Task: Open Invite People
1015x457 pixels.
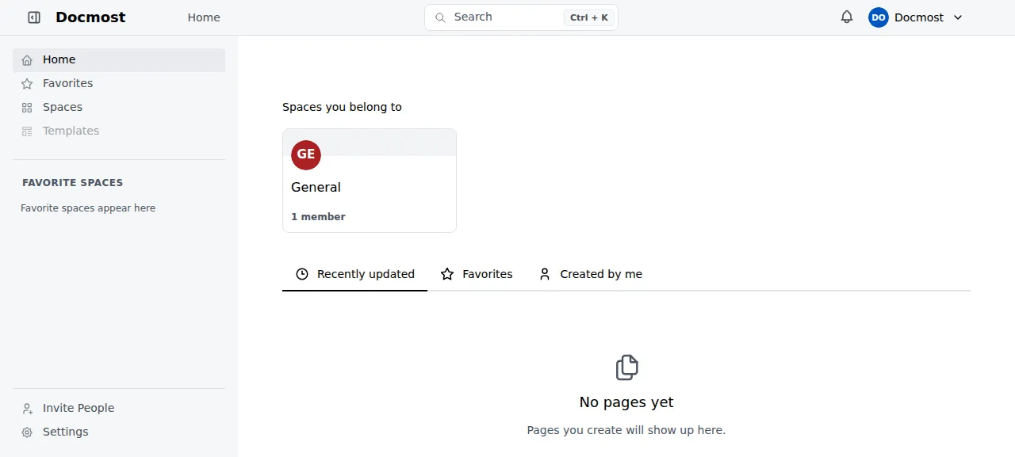Action: click(119, 409)
